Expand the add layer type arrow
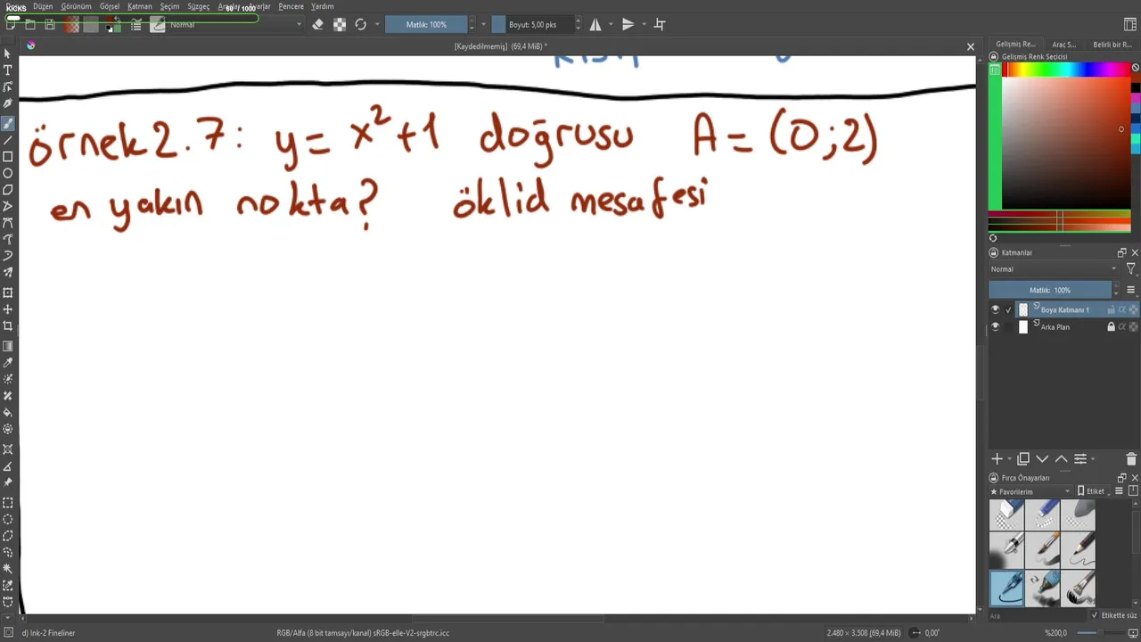1141x642 pixels. pos(1009,459)
